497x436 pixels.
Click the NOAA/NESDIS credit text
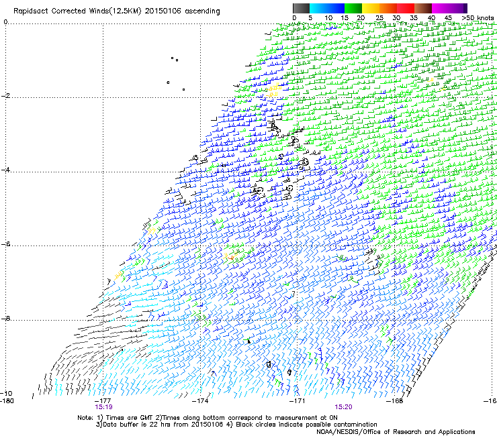[396, 432]
